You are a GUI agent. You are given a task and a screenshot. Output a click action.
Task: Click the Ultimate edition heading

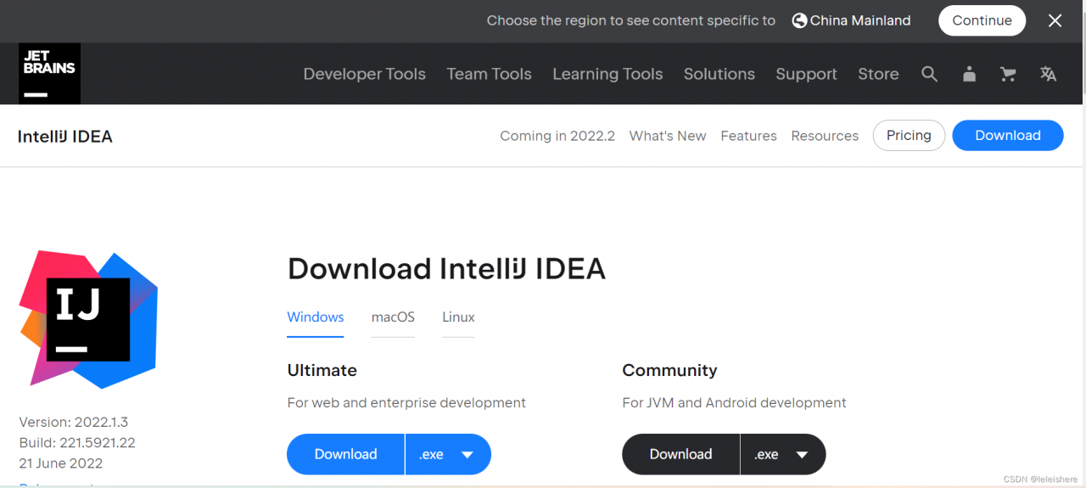[322, 370]
